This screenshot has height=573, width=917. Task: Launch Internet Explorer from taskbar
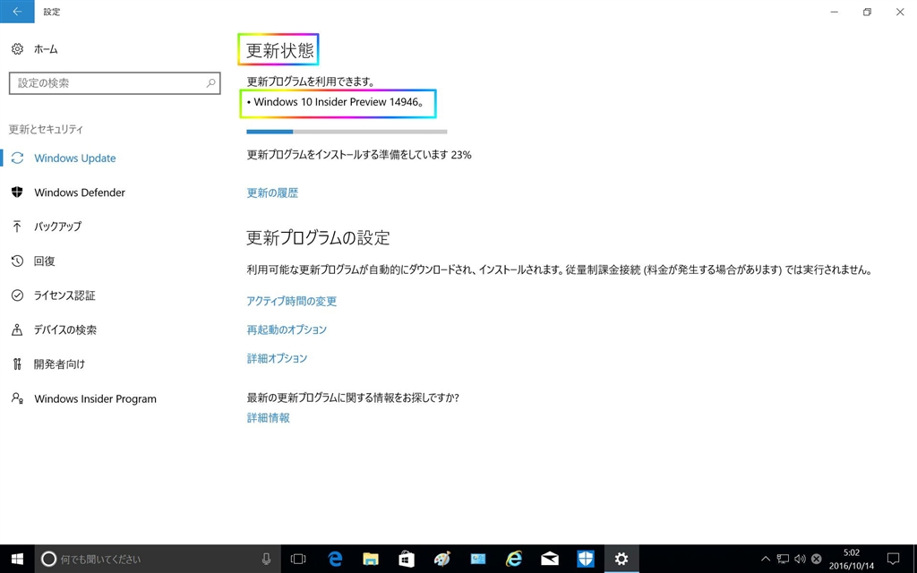click(513, 559)
